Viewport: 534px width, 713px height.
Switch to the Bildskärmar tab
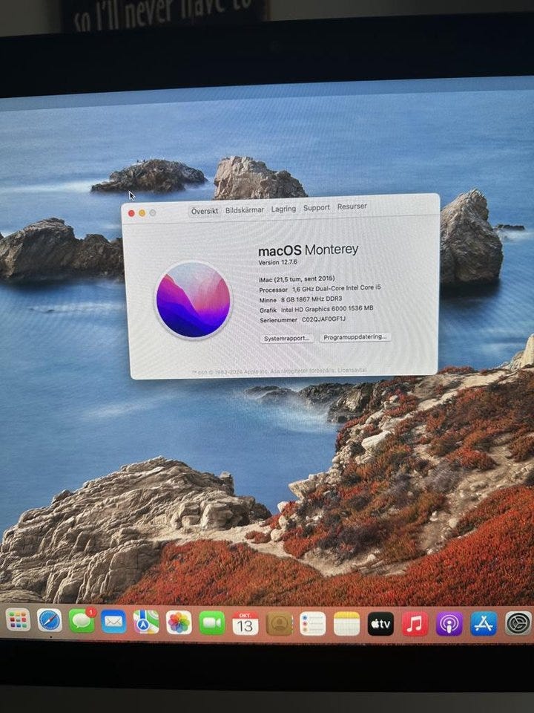pos(245,210)
